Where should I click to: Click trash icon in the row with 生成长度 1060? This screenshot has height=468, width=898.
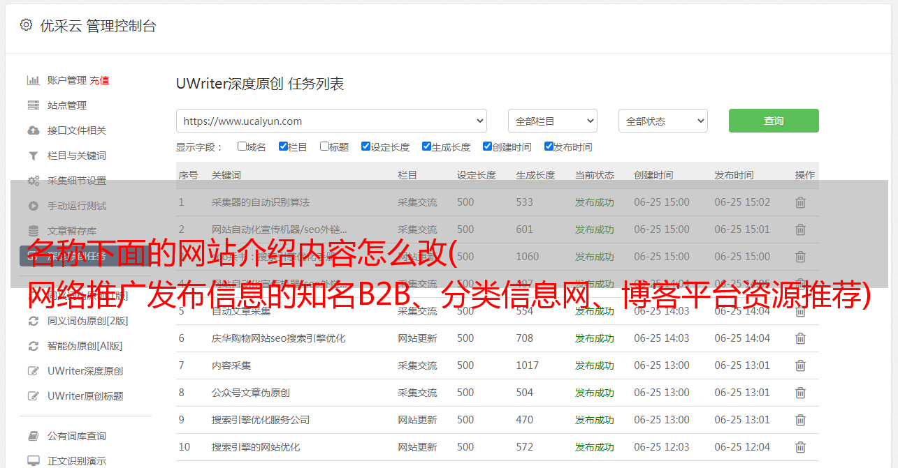800,257
